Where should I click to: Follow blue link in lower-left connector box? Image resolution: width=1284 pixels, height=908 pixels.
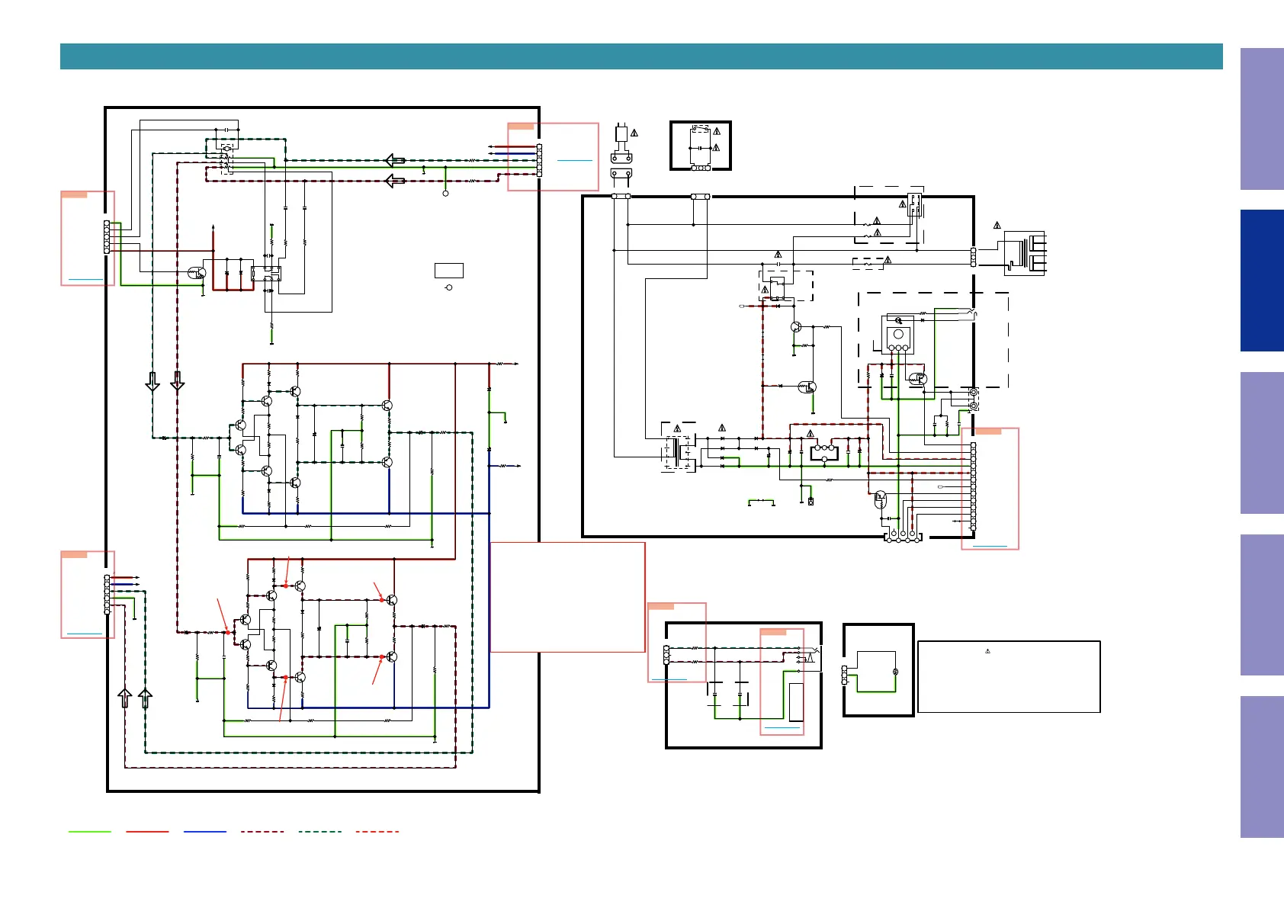pyautogui.click(x=85, y=634)
